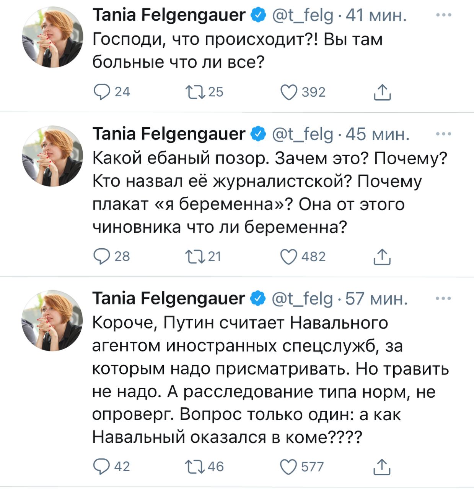Screen dimensions: 474x489
Task: Like the tweet with 392 likes
Action: pos(289,92)
